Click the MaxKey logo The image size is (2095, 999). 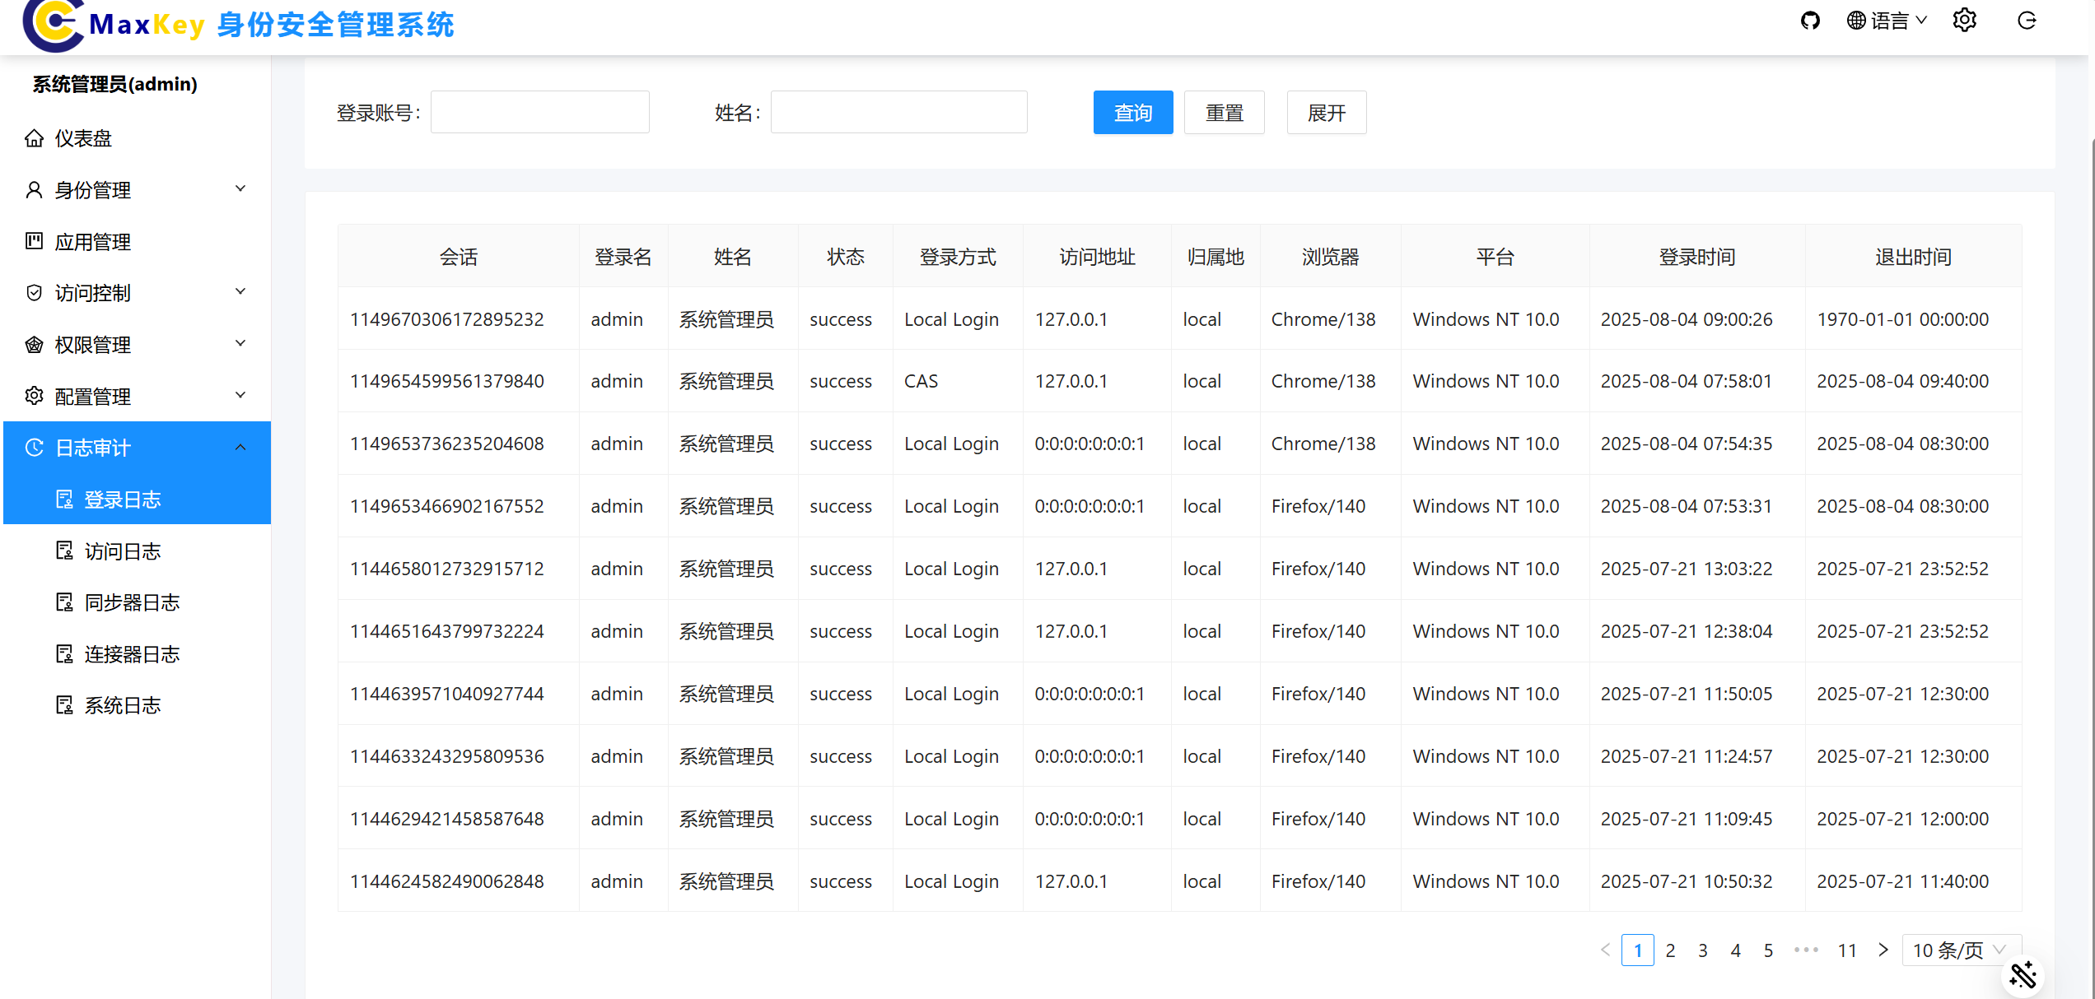(x=54, y=24)
